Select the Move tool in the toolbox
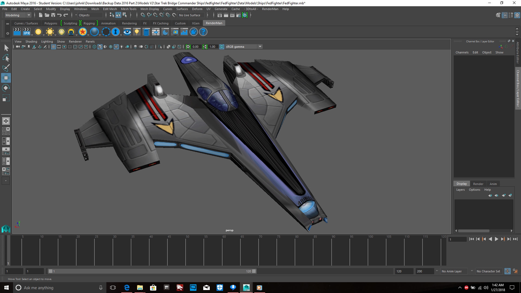This screenshot has width=521, height=293. [6, 78]
